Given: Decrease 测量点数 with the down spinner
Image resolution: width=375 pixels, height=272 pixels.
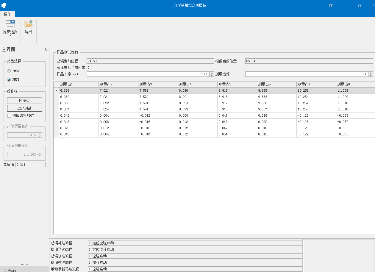Looking at the screenshot, I should click(x=371, y=76).
